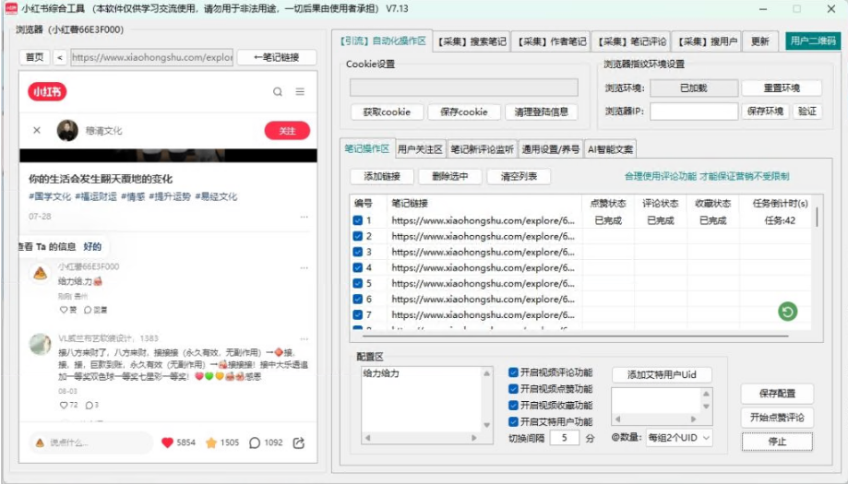This screenshot has width=848, height=484.
Task: Click the ←笔记链接 button
Action: [276, 57]
